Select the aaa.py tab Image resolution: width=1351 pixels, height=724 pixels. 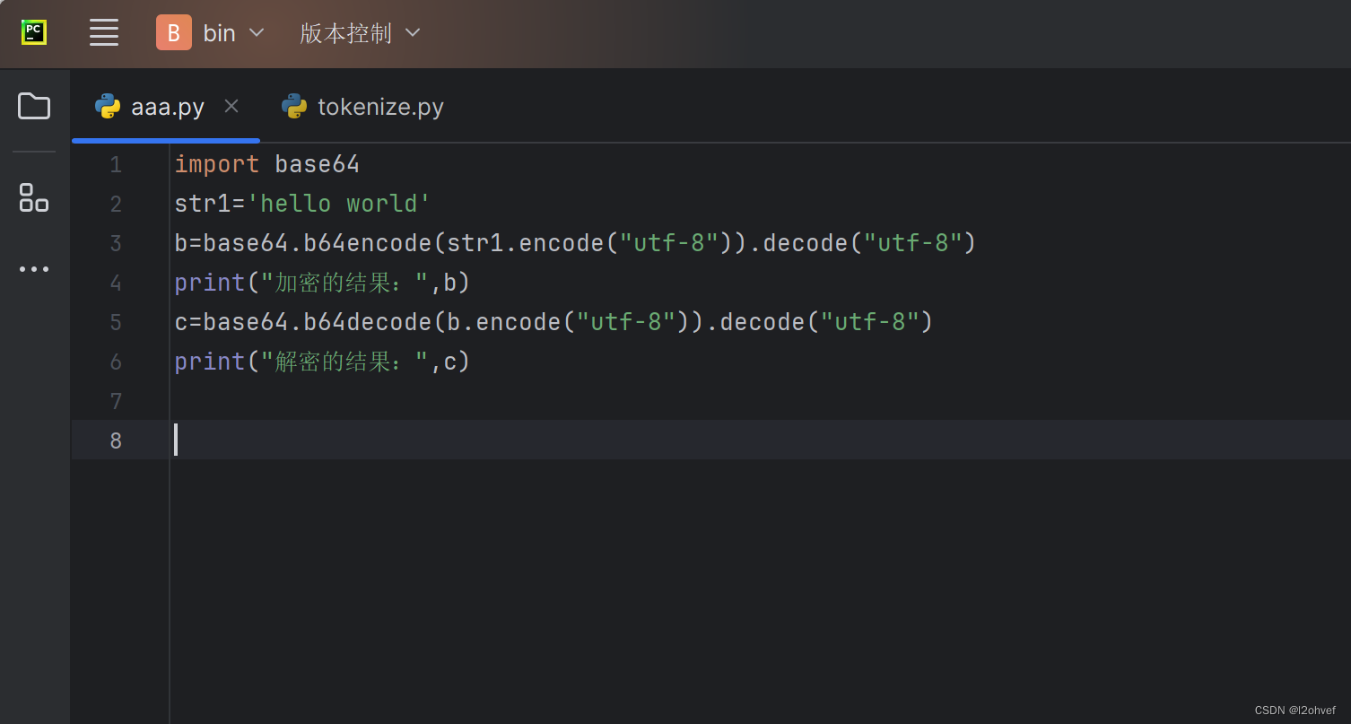click(167, 106)
